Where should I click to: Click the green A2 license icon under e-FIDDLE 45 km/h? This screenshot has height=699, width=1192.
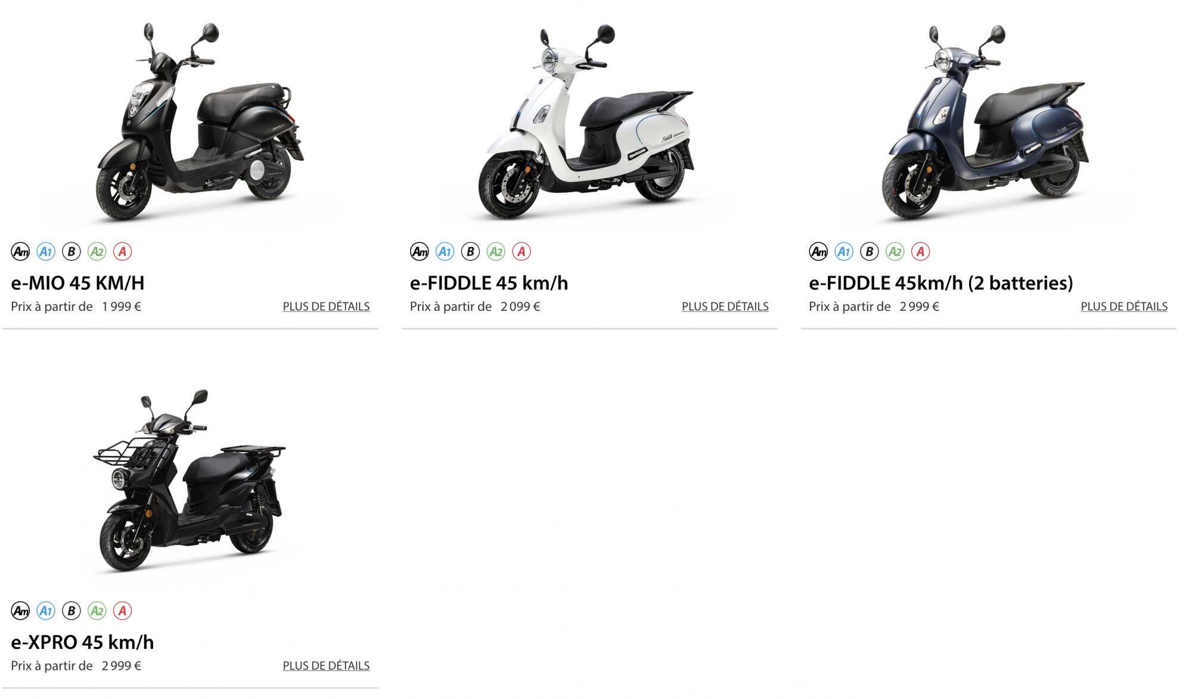click(x=496, y=252)
